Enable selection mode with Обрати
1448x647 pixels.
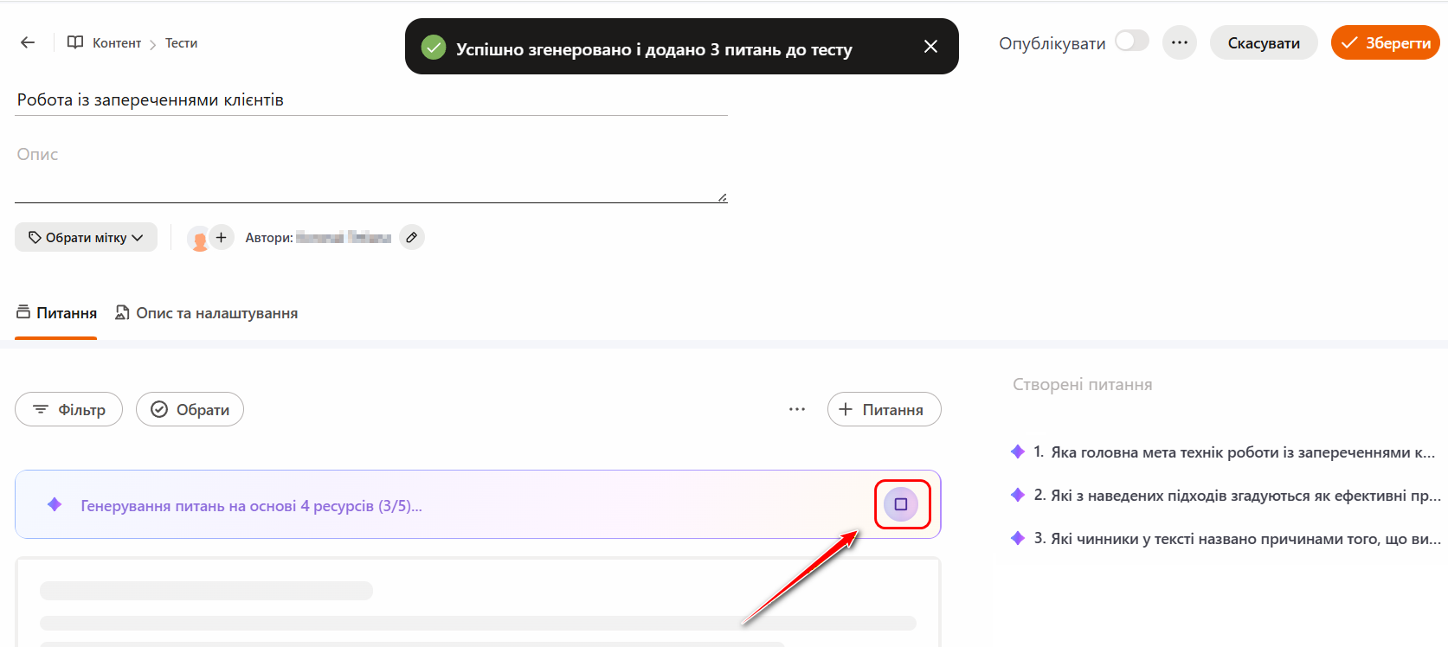[190, 409]
